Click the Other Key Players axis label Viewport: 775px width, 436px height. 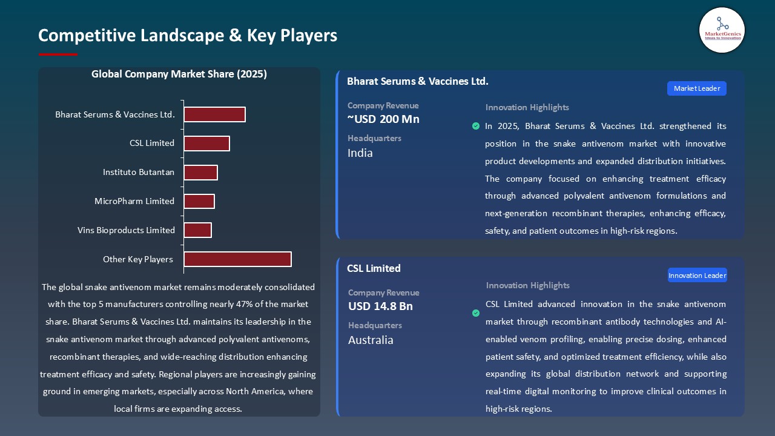coord(138,259)
